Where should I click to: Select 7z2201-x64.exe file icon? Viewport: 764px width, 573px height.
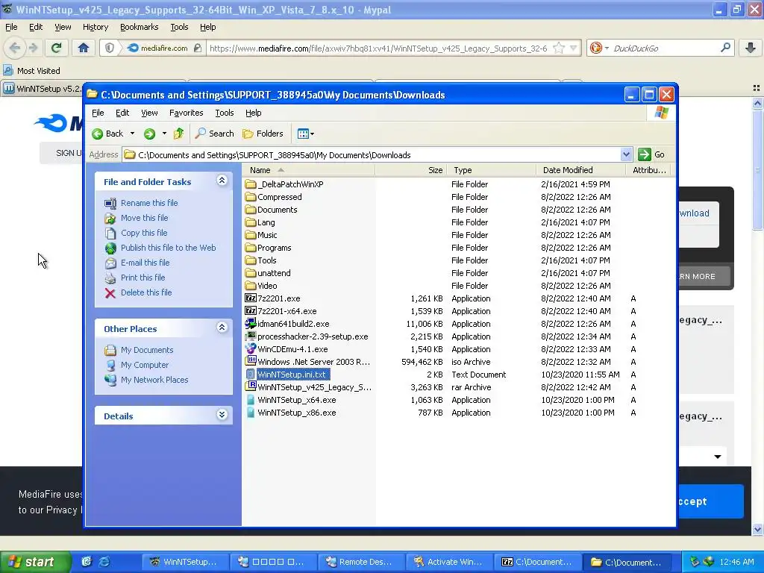251,311
